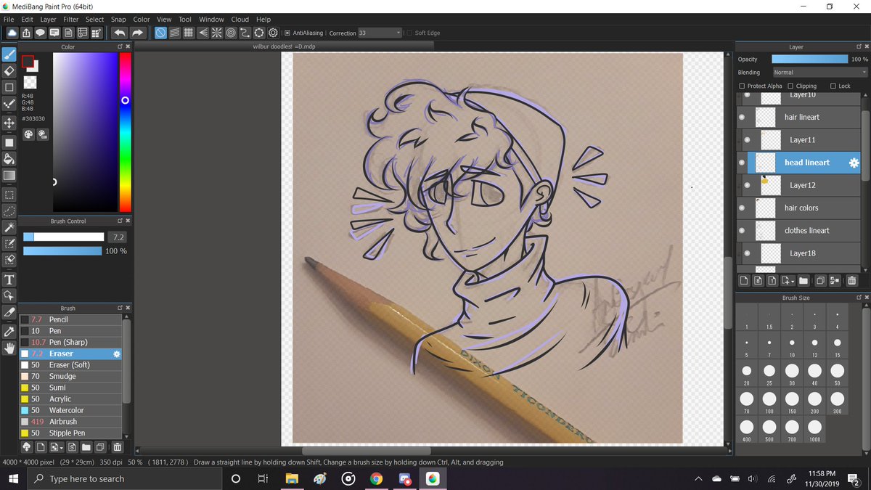Enable the Protect Alpha checkbox
This screenshot has width=871, height=490.
pos(742,86)
